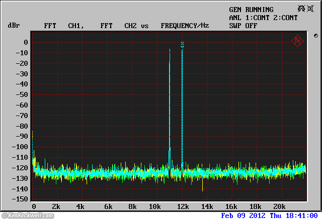Image resolution: width=322 pixels, height=219 pixels.
Task: Click the -50 label on the vertical axis
Action: pyautogui.click(x=21, y=94)
